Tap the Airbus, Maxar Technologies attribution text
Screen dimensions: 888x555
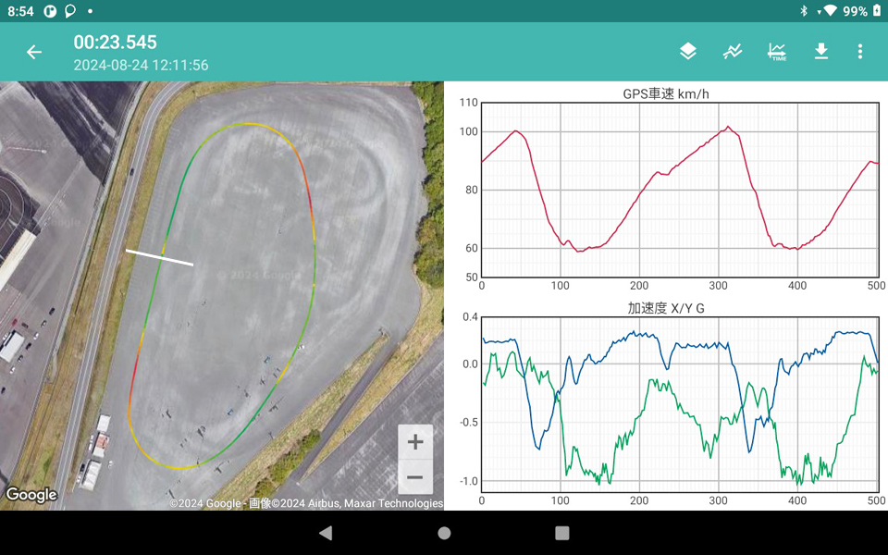(x=379, y=503)
